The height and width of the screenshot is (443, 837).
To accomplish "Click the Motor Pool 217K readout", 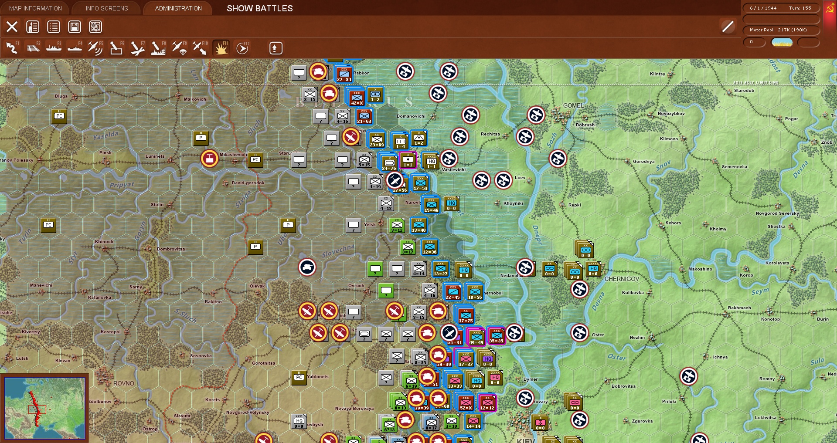I will (781, 30).
